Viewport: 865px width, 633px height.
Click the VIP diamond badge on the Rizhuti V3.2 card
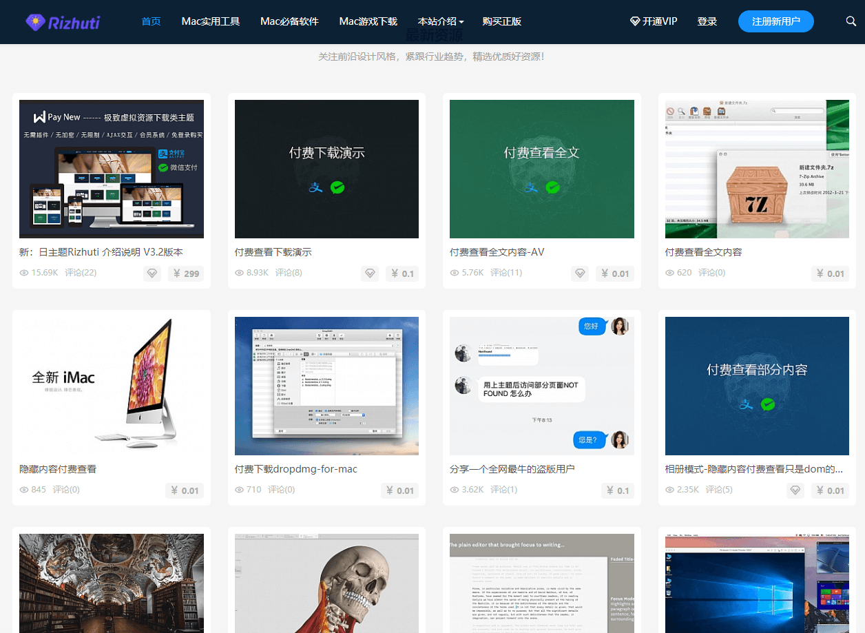point(152,273)
